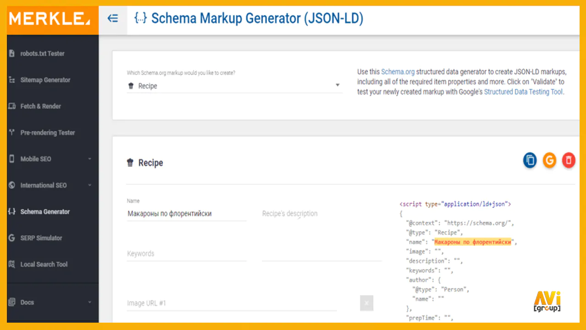Open the Recipe schema type dropdown
The image size is (586, 330).
point(234,86)
